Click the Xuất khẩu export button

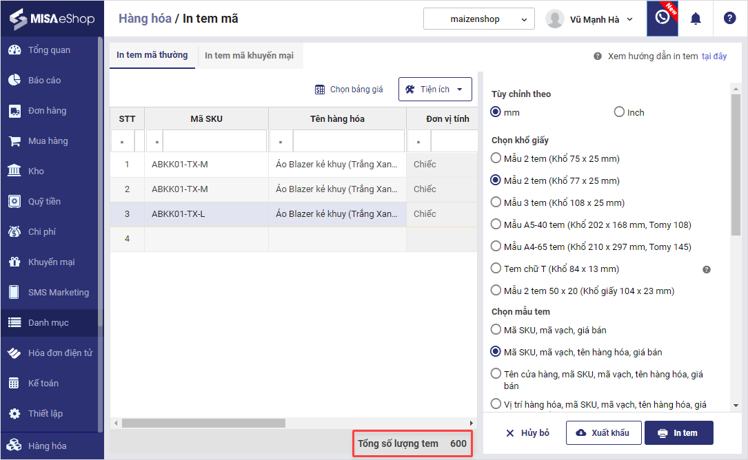click(x=603, y=433)
